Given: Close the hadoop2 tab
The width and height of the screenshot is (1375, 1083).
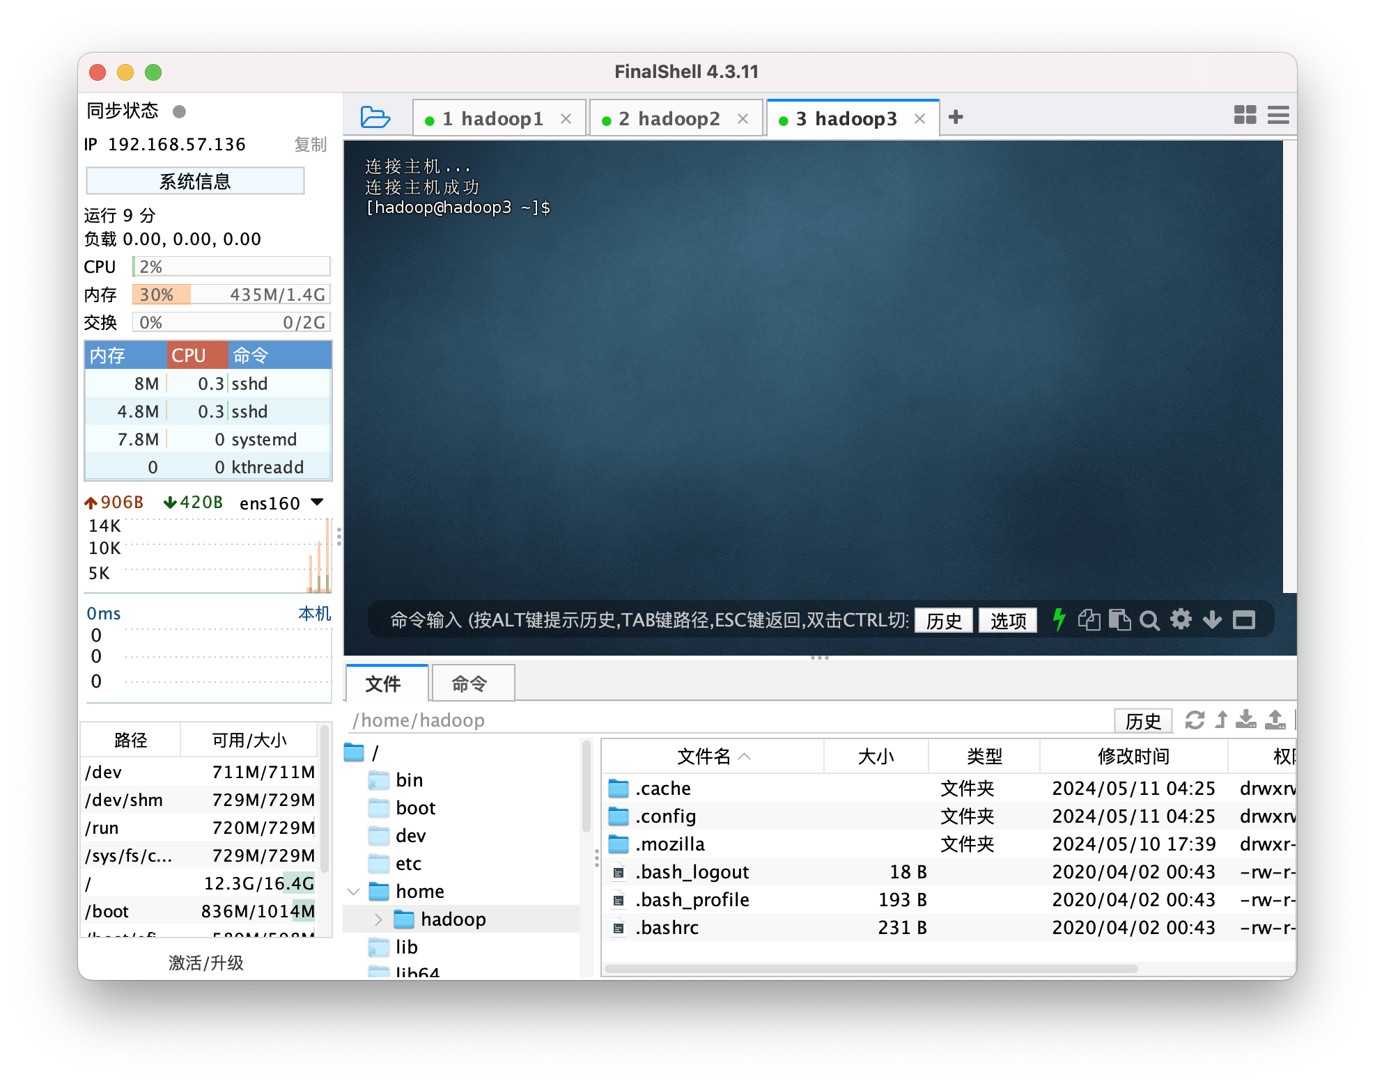Looking at the screenshot, I should pos(743,119).
